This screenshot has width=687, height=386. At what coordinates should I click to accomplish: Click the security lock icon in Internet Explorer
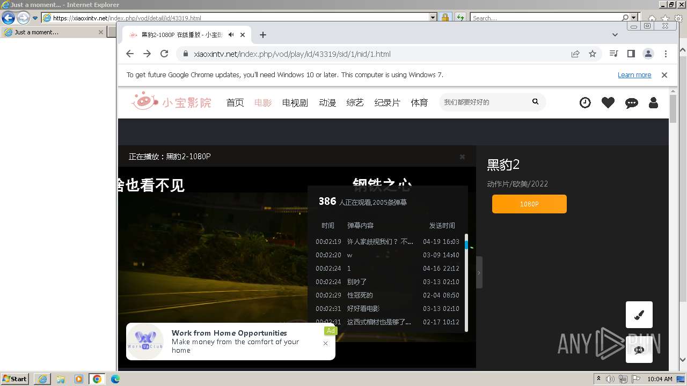445,18
